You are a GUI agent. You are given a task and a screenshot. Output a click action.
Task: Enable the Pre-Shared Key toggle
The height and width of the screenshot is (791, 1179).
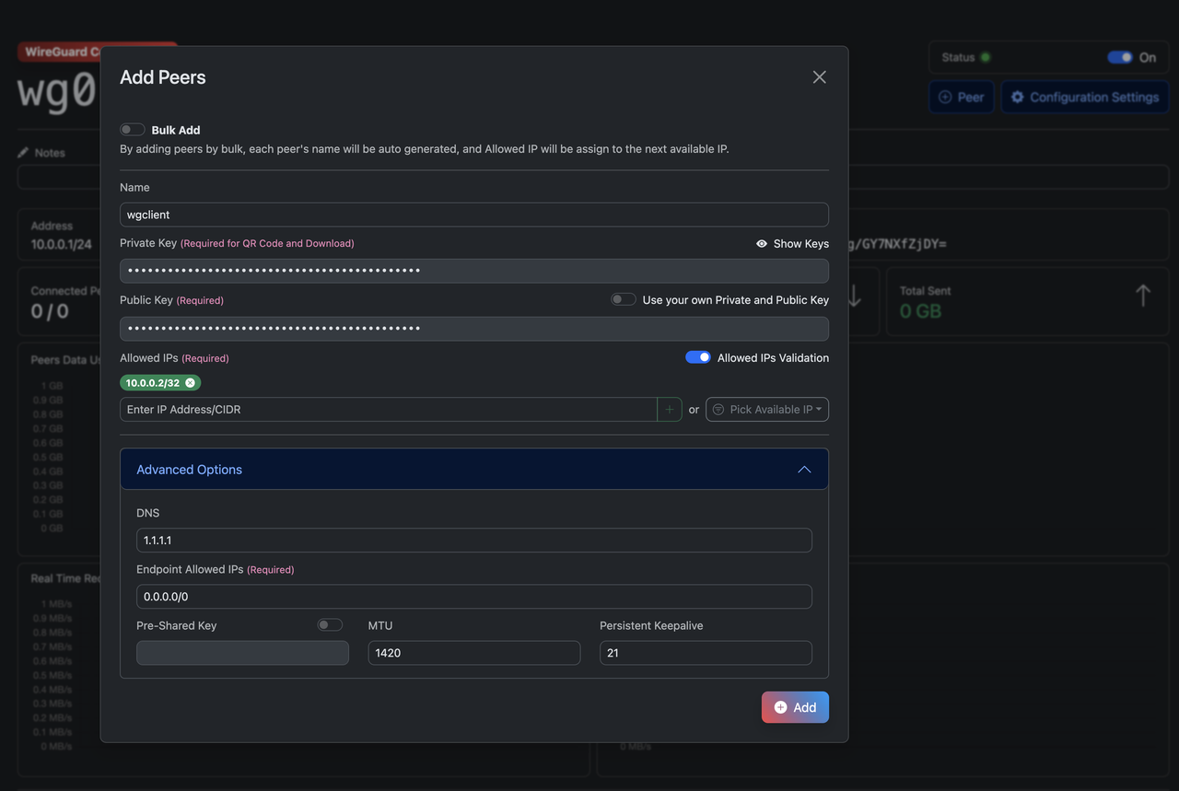[329, 623]
